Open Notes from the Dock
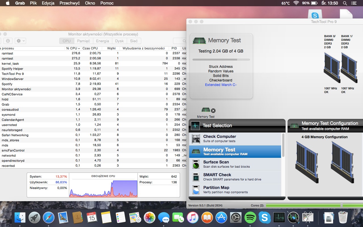 106,218
